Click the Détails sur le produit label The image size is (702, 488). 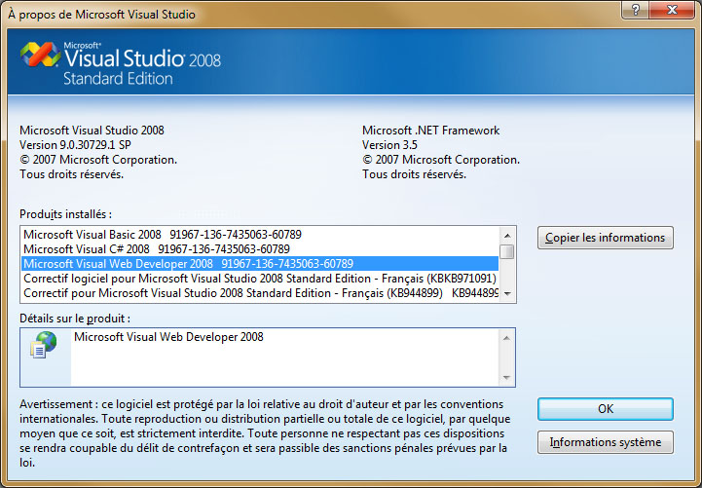tap(75, 319)
